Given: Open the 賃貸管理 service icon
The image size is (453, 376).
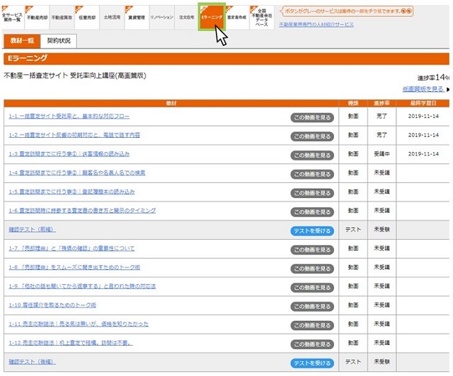Looking at the screenshot, I should 136,16.
